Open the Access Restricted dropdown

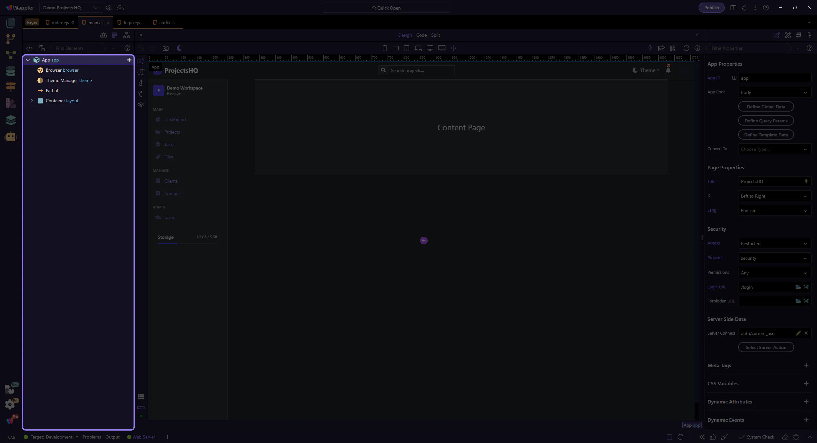point(774,243)
